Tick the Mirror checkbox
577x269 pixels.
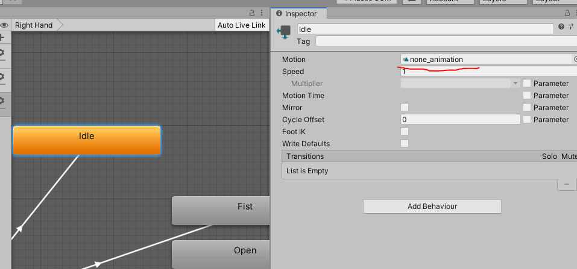(405, 107)
